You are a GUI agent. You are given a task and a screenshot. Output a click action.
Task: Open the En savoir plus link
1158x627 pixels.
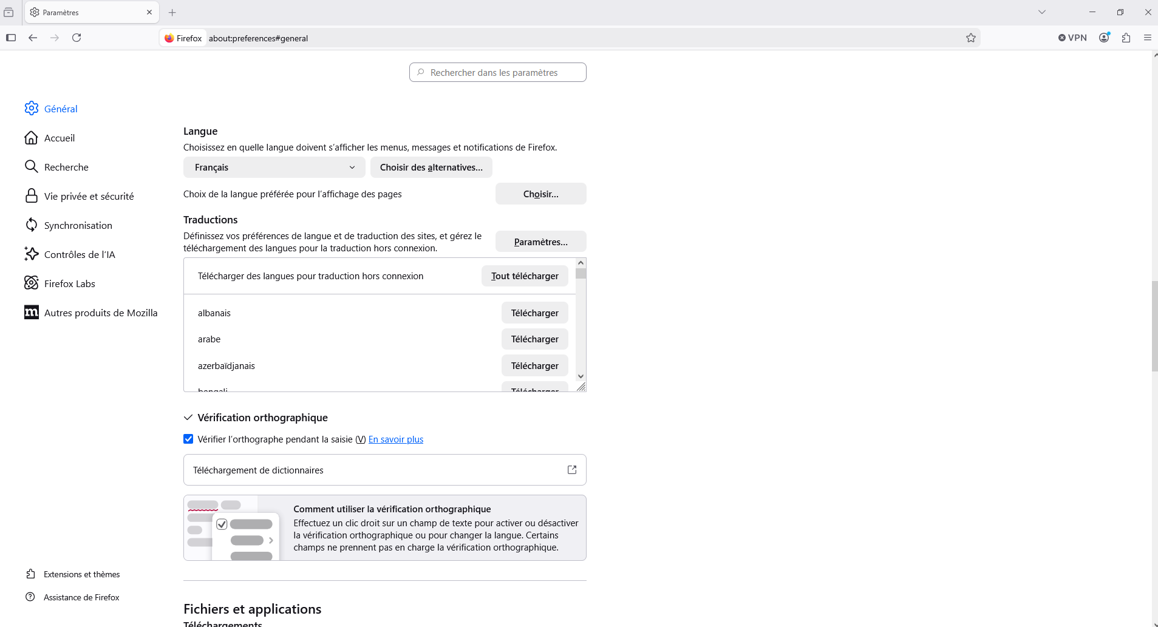click(x=396, y=439)
